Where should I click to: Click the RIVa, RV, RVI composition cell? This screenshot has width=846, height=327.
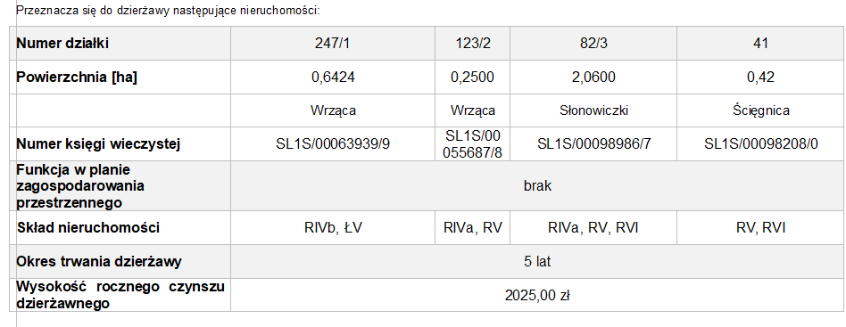point(593,228)
